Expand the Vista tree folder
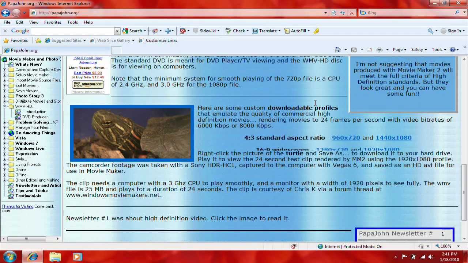 point(4,138)
